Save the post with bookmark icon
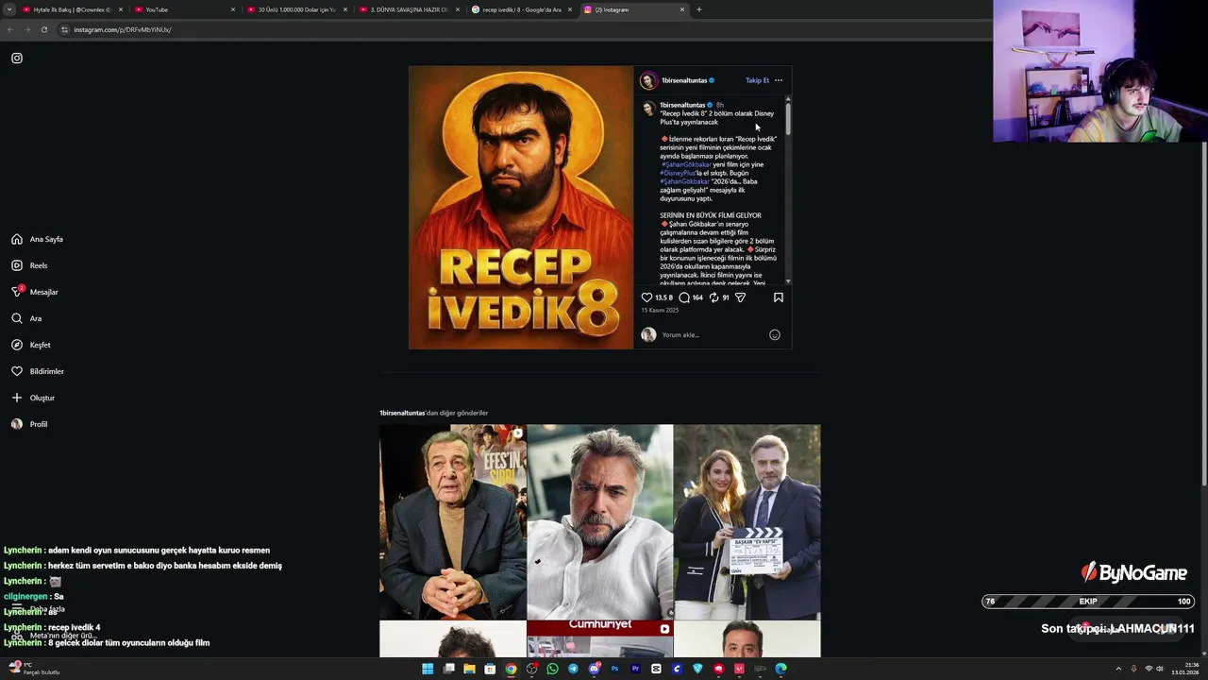Image resolution: width=1208 pixels, height=680 pixels. pos(779,297)
